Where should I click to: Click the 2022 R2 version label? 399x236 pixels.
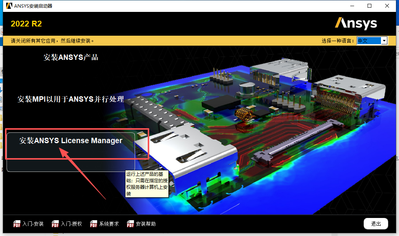click(26, 23)
